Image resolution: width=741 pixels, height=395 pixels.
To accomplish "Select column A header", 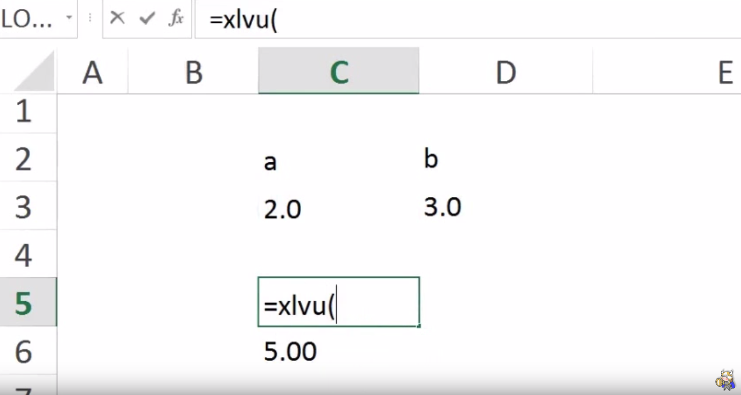I will (93, 73).
